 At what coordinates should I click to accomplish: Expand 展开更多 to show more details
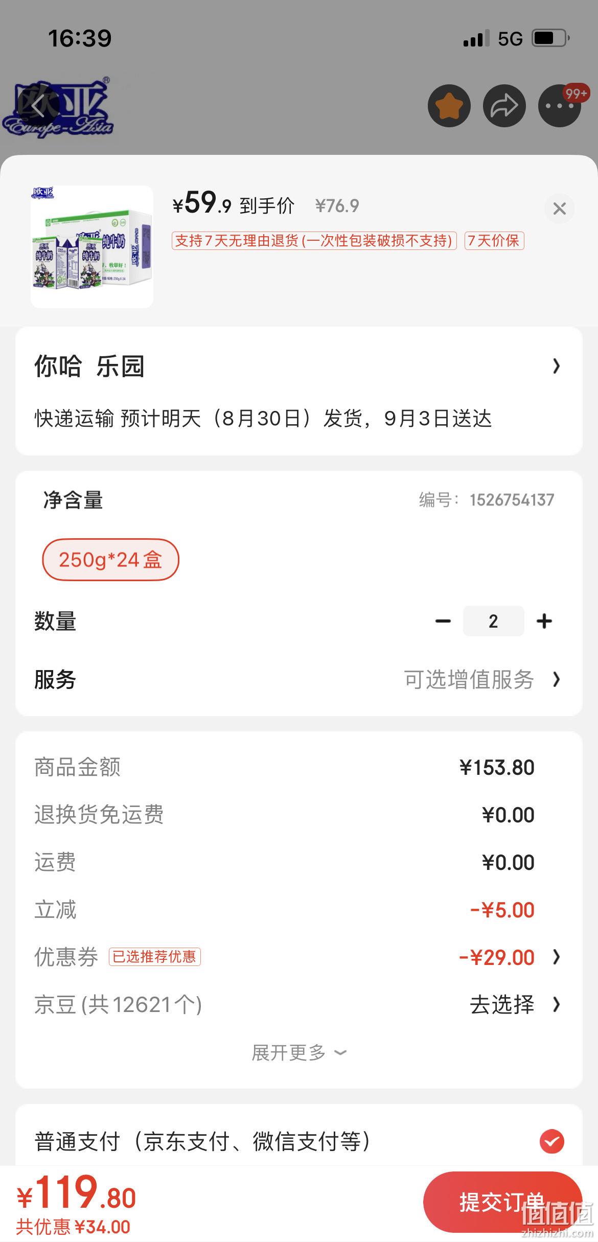click(299, 1052)
